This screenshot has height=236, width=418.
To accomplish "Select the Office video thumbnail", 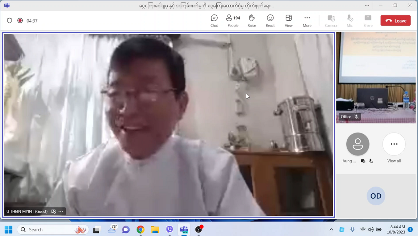I will tap(376, 78).
